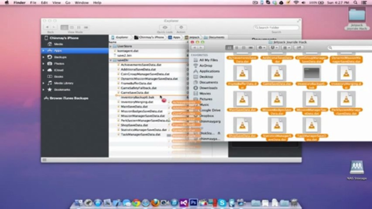This screenshot has height=209, width=372.
Task: Expand the UserStore folder
Action: tap(111, 46)
